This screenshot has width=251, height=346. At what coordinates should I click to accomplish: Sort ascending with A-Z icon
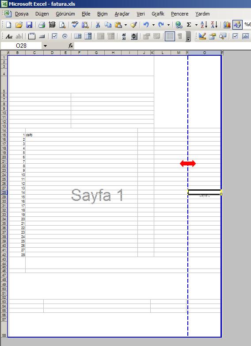(x=204, y=25)
